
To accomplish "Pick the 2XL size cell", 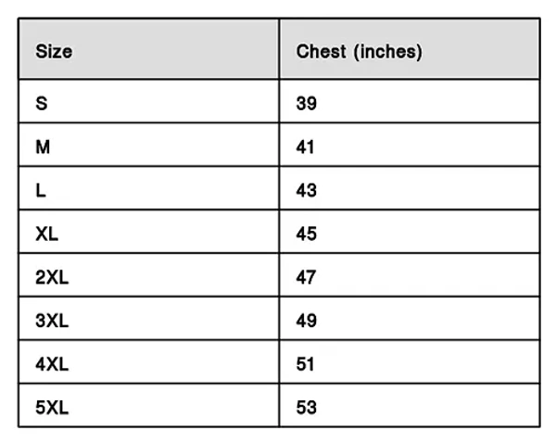I will 51,277.
